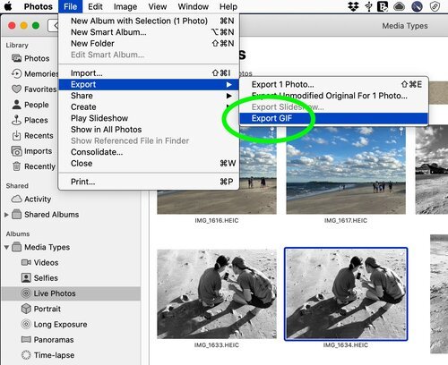This screenshot has width=448, height=365.
Task: Click the Videos camera icon
Action: pos(26,262)
